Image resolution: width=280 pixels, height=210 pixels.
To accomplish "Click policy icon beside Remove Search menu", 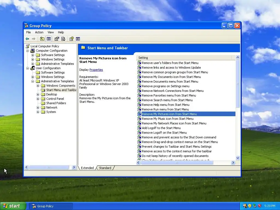I will tap(139, 100).
